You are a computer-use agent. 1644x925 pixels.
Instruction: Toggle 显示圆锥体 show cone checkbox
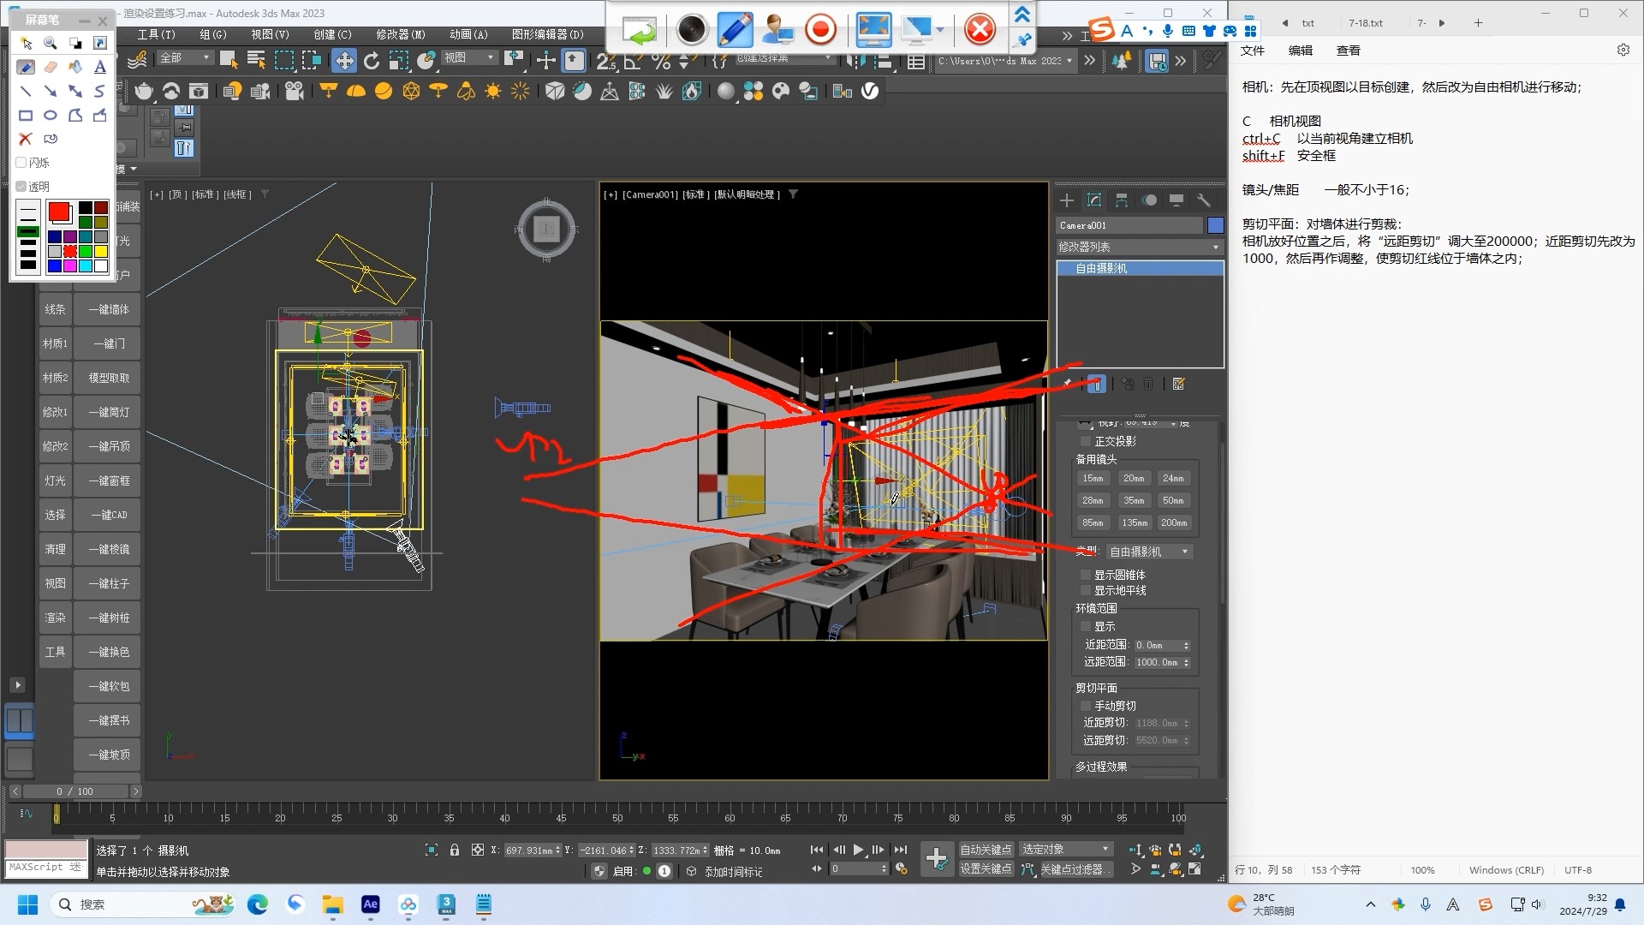point(1087,575)
